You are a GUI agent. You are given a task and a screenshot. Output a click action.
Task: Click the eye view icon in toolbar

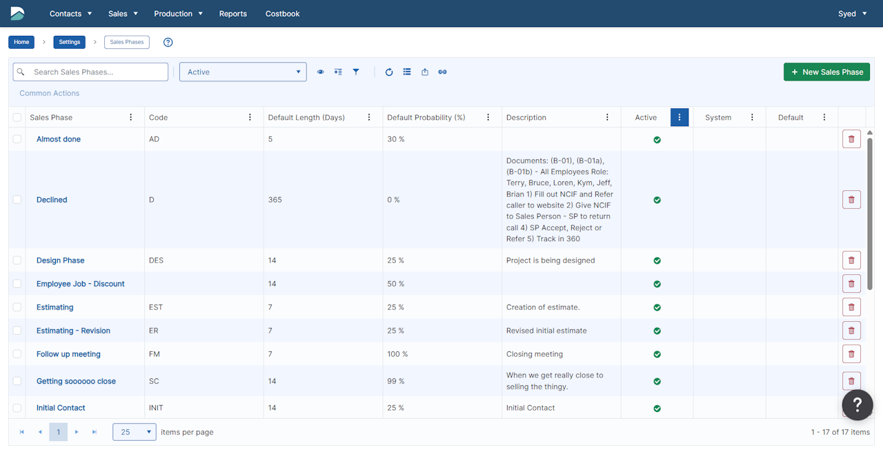pos(320,72)
